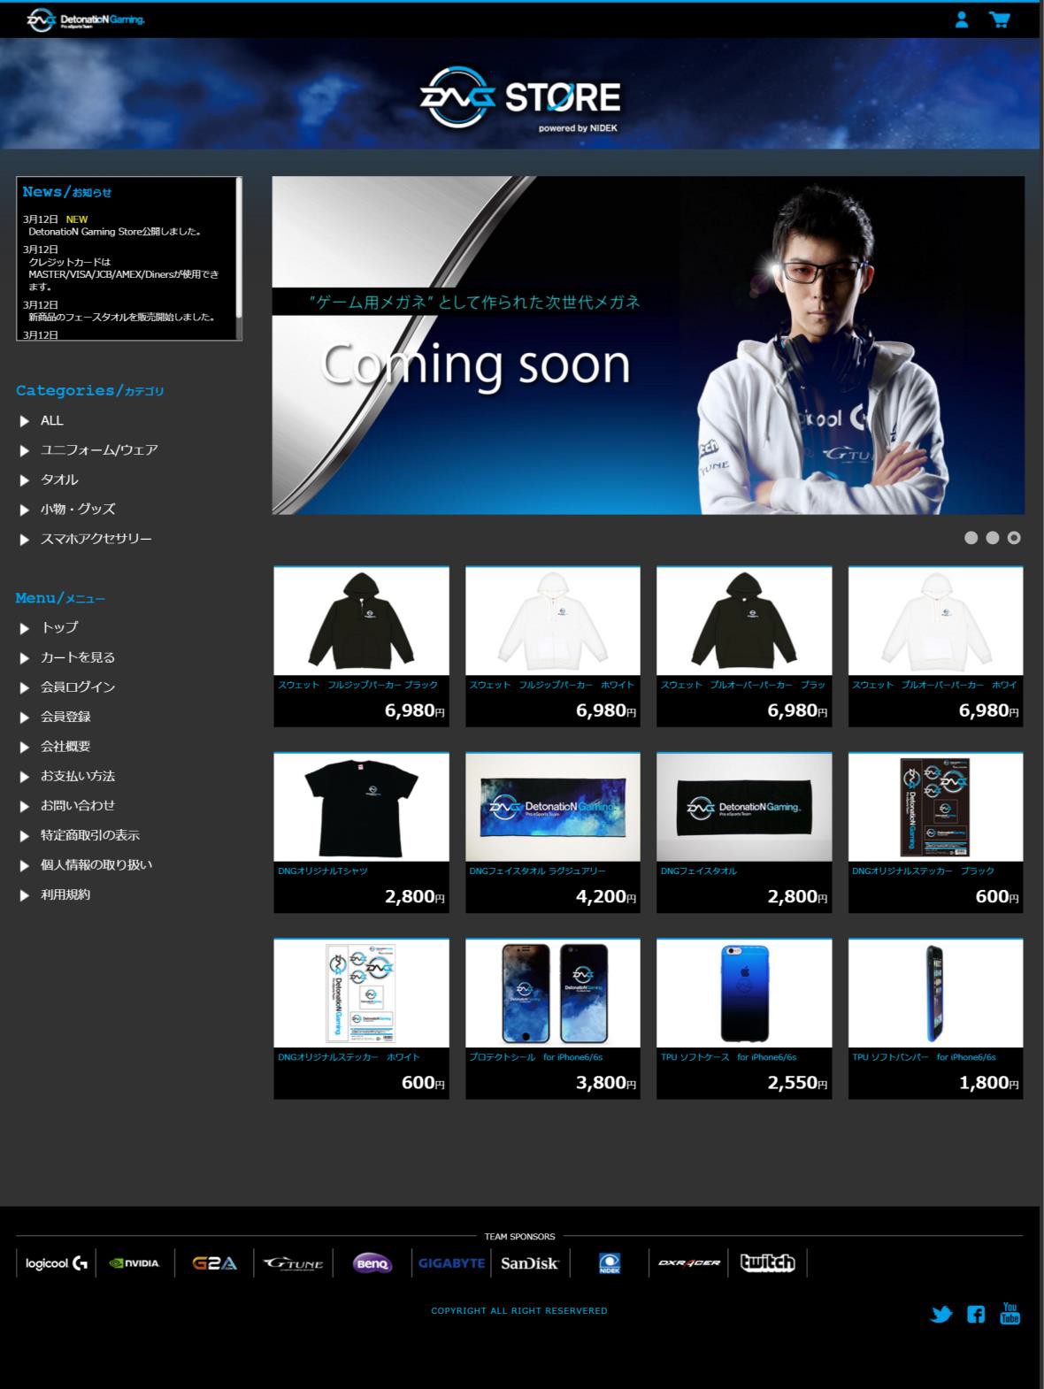Go to トップ in the menu
1044x1389 pixels.
click(59, 628)
